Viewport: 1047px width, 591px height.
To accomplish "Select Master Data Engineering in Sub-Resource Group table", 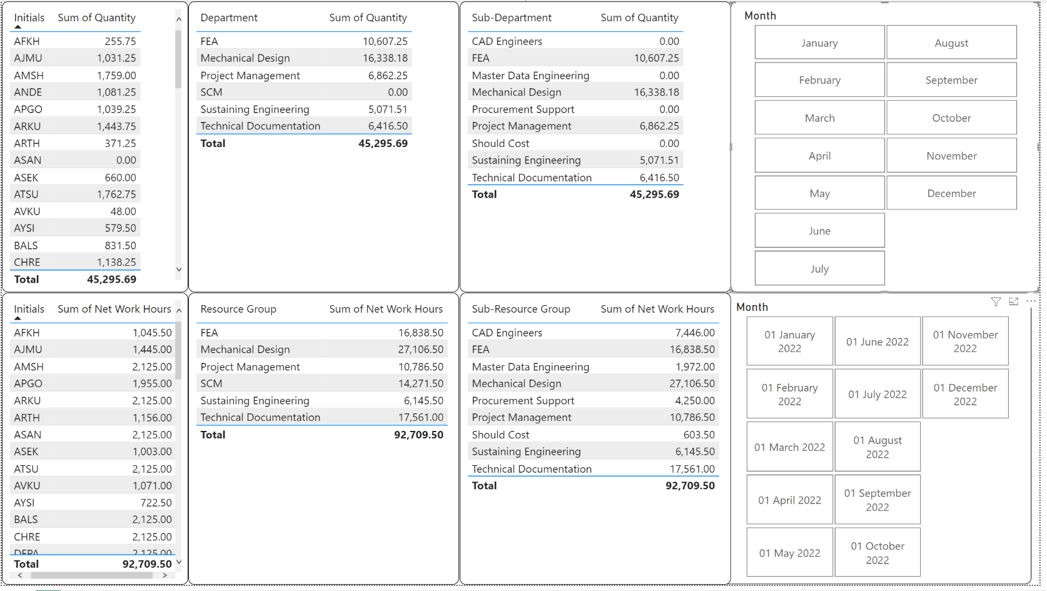I will click(x=593, y=366).
